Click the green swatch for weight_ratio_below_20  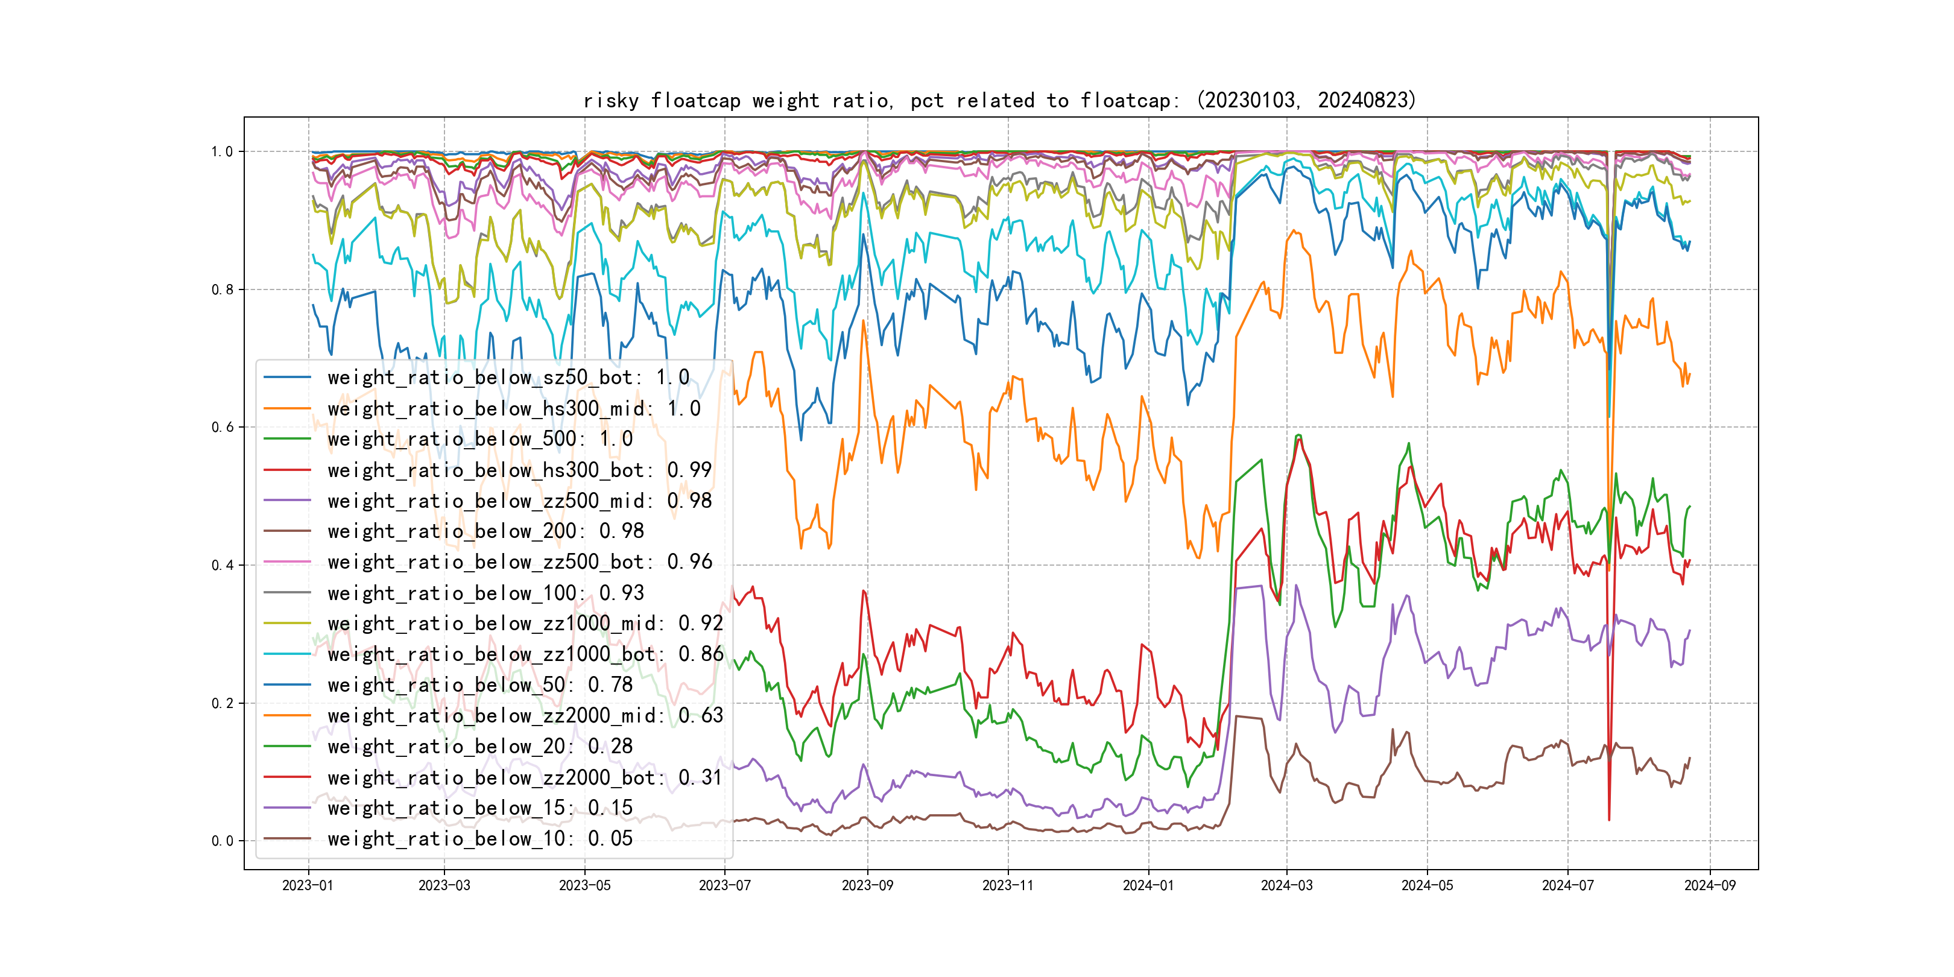tap(286, 747)
